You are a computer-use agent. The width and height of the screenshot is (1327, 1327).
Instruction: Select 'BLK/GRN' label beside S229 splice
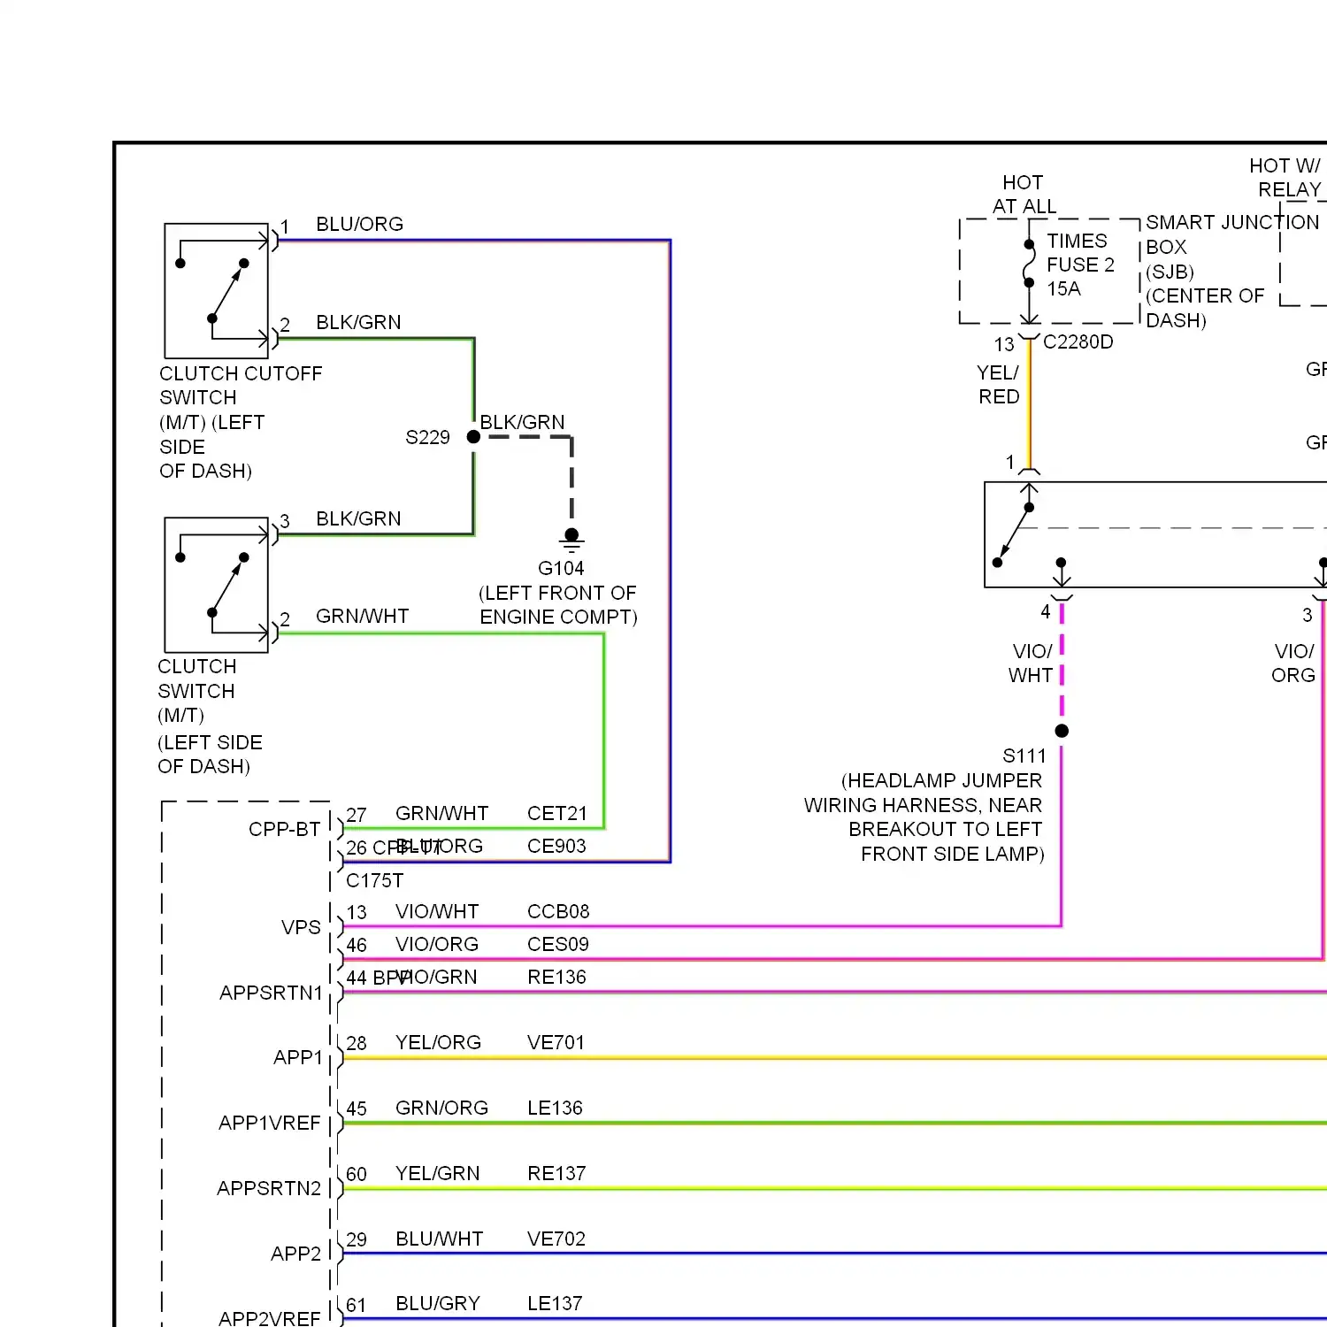(522, 422)
